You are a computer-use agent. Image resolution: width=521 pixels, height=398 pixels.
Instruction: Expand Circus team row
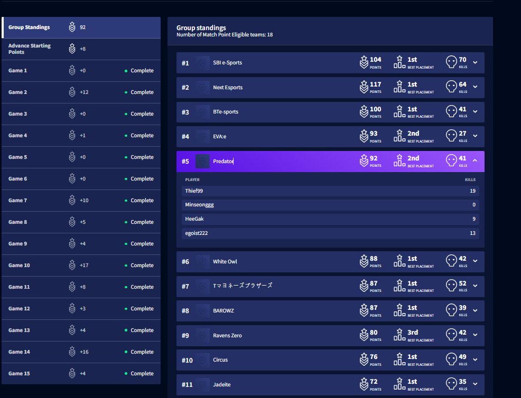point(330,360)
